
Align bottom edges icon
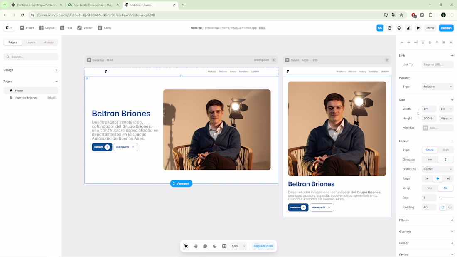pyautogui.click(x=437, y=42)
